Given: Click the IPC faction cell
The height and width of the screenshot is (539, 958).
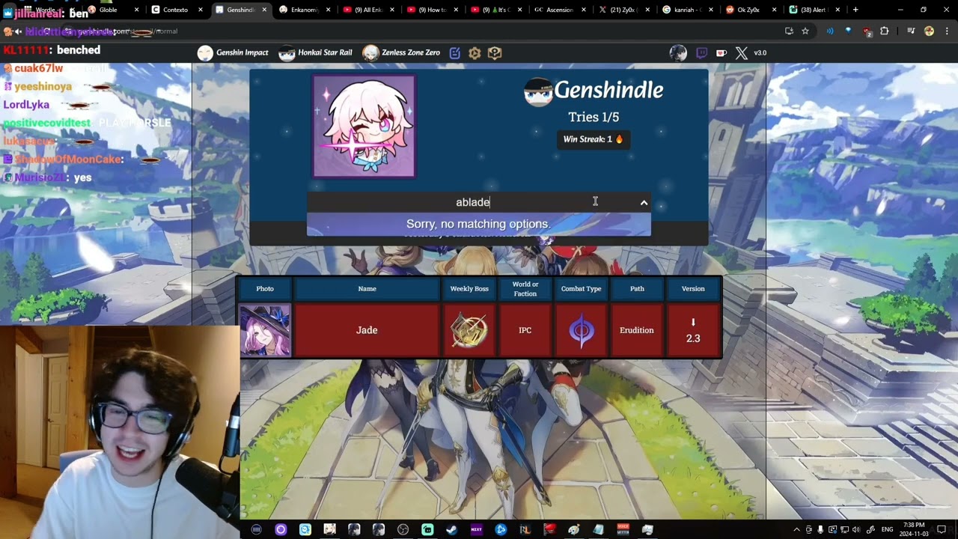Looking at the screenshot, I should tap(525, 330).
